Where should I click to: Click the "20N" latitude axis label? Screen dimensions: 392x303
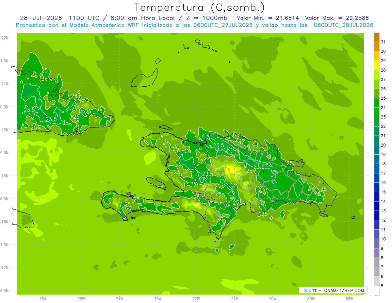tap(6, 130)
